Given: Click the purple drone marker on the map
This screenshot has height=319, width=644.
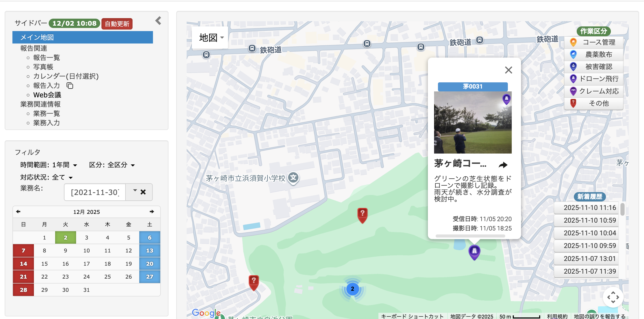Looking at the screenshot, I should tap(474, 251).
